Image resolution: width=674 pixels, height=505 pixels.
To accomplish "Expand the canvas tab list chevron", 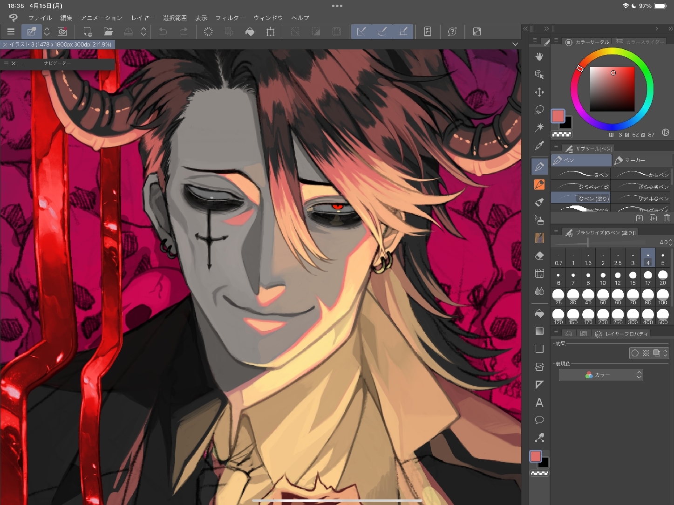I will pyautogui.click(x=515, y=44).
